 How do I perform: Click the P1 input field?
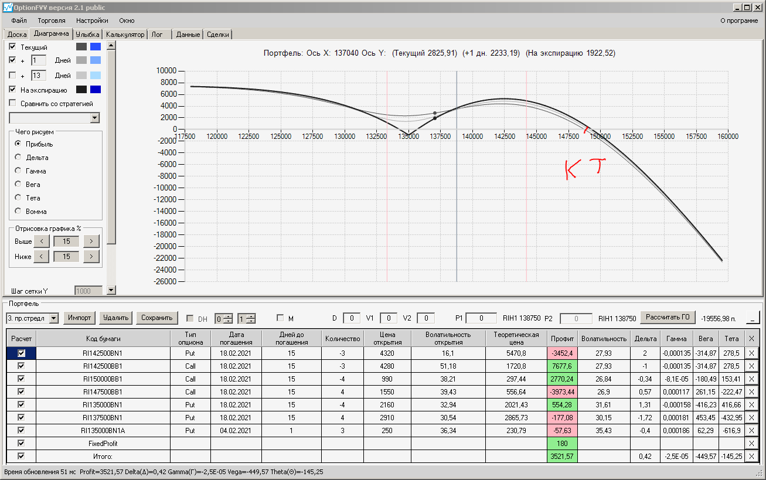click(x=482, y=318)
